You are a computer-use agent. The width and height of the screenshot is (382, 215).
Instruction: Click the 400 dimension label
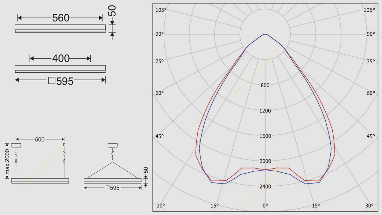pos(61,58)
